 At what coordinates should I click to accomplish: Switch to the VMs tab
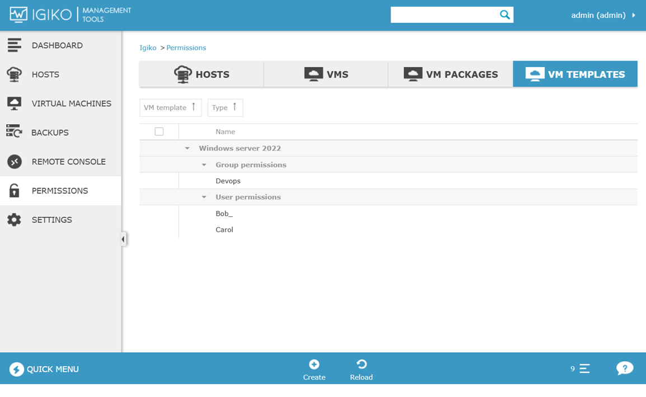pyautogui.click(x=326, y=74)
